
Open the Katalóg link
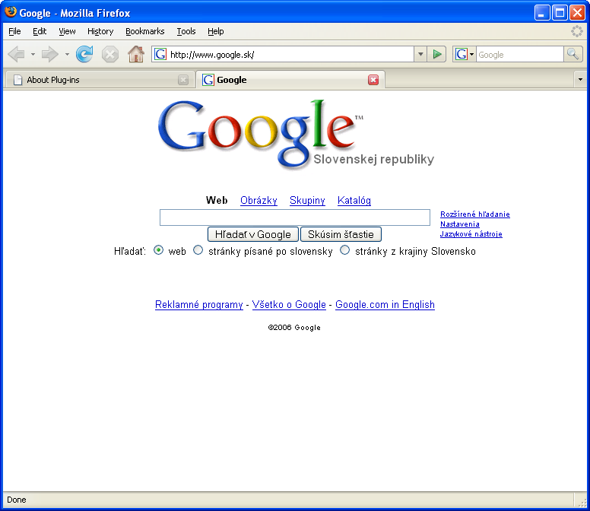pos(354,200)
